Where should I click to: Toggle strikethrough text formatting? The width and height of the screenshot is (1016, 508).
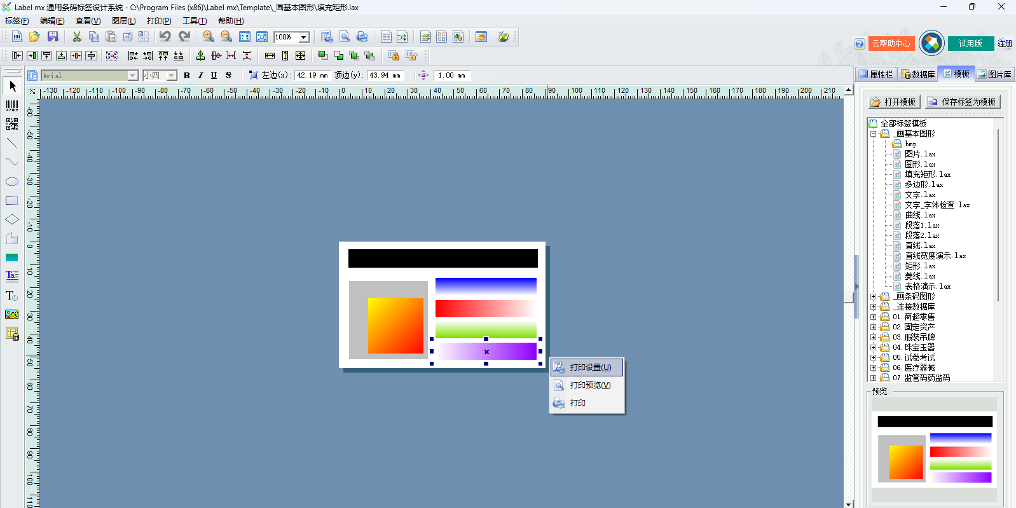point(228,75)
